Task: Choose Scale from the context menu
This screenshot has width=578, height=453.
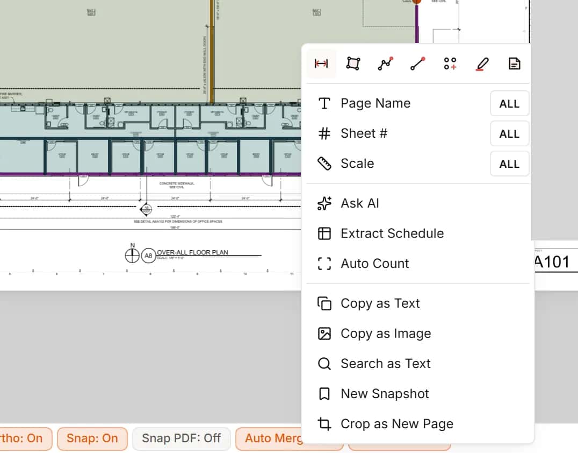Action: coord(357,164)
